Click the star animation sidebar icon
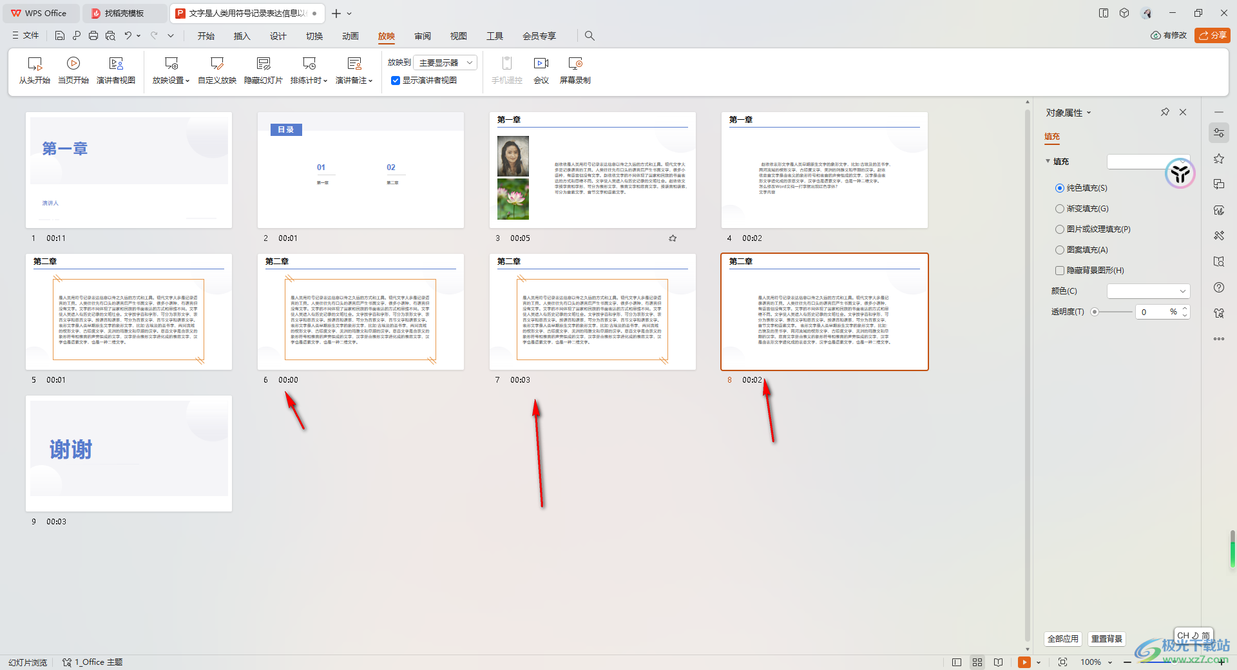Image resolution: width=1237 pixels, height=670 pixels. (x=1219, y=158)
